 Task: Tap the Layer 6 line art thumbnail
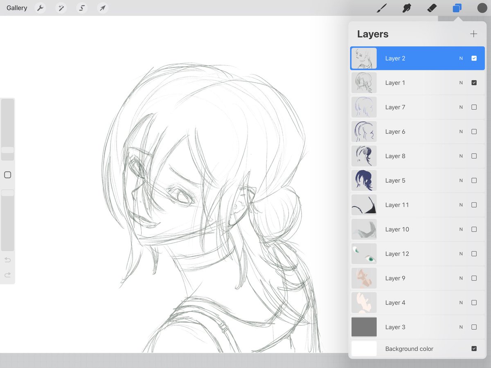(x=364, y=131)
